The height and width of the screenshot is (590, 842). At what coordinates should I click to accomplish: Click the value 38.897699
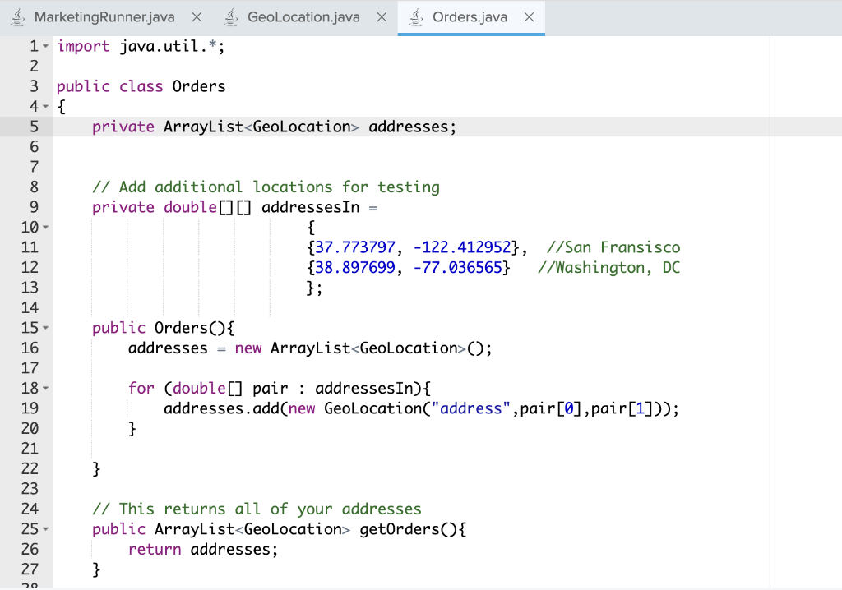coord(355,267)
